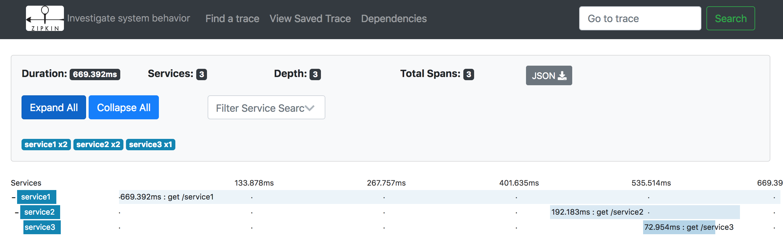Select the 72.954ms get /service3 span
Image resolution: width=783 pixels, height=250 pixels.
coord(679,227)
